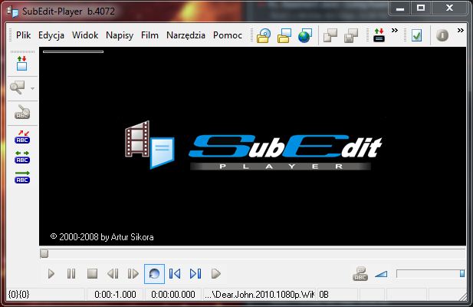Click the Pause button
473x307 pixels.
[71, 274]
